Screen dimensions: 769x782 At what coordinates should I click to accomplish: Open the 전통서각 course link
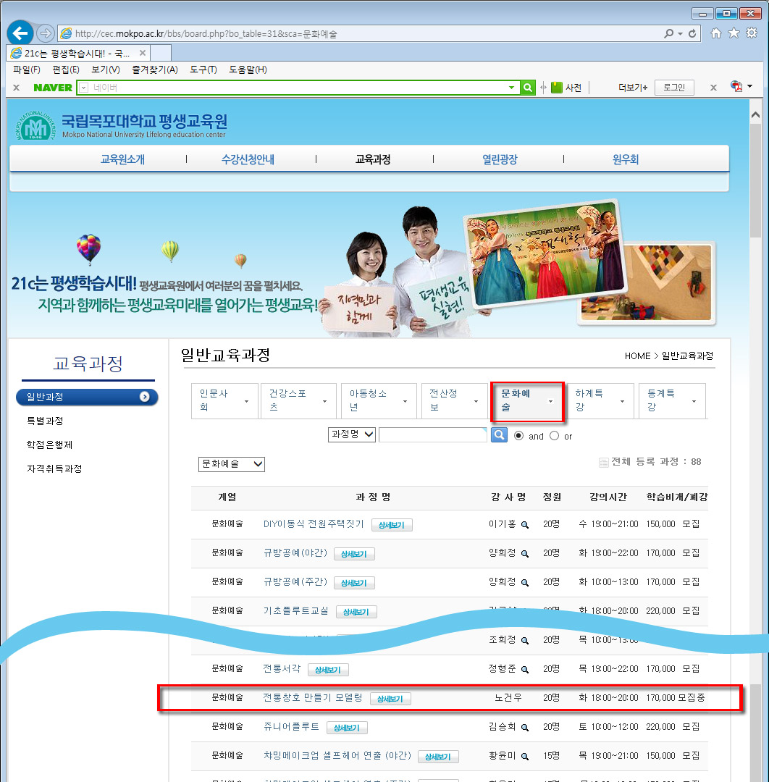click(x=282, y=669)
